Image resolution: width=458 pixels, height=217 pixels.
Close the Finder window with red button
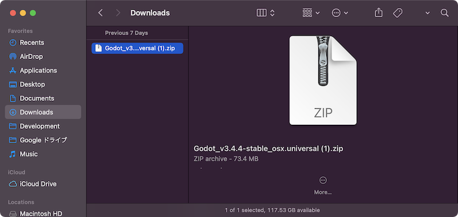click(13, 13)
